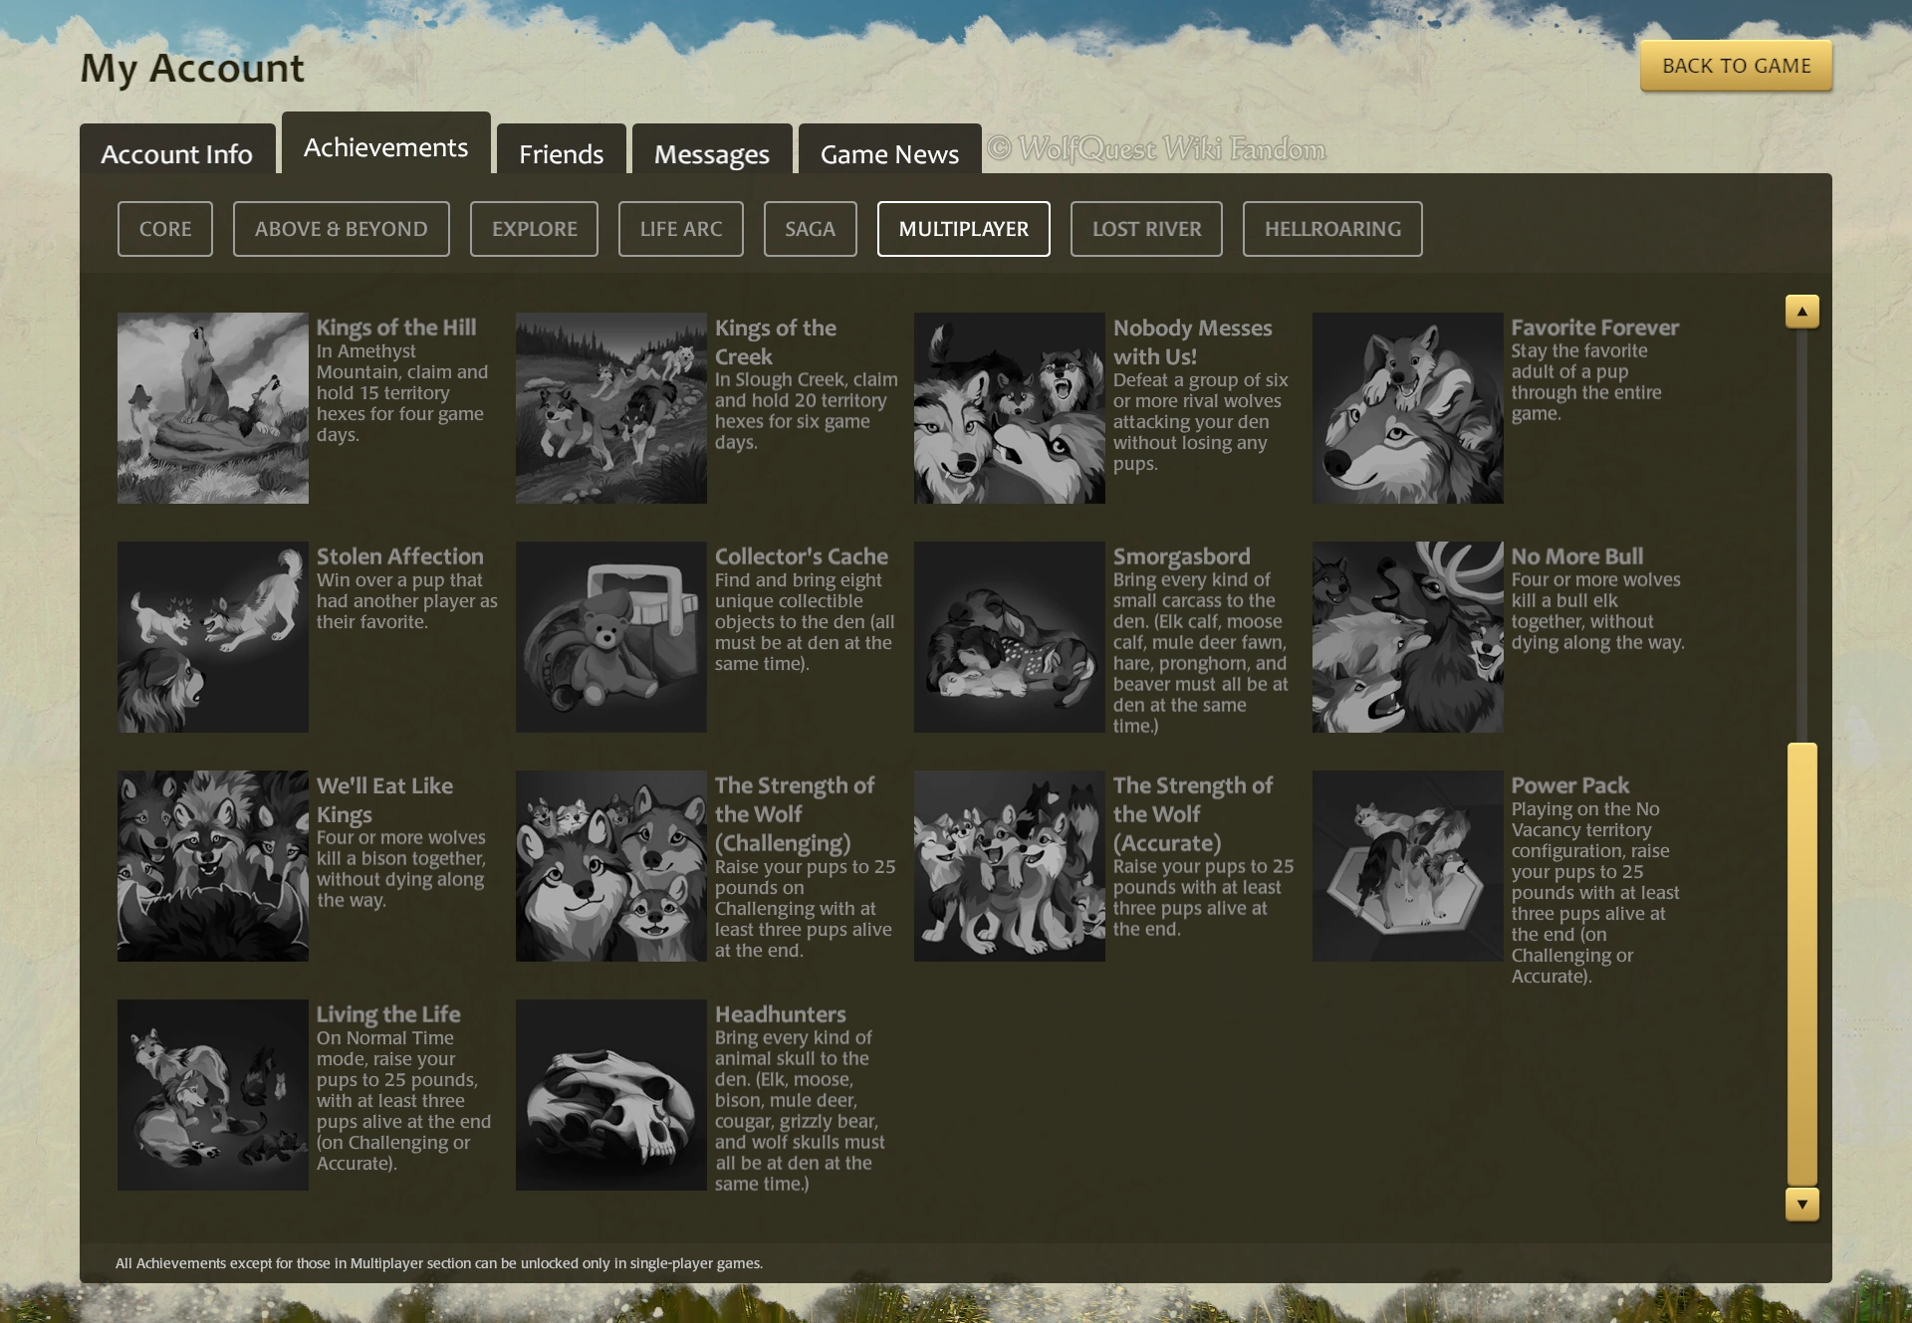The width and height of the screenshot is (1912, 1323).
Task: Click the Nobody Messes with Us! icon
Action: 1009,408
